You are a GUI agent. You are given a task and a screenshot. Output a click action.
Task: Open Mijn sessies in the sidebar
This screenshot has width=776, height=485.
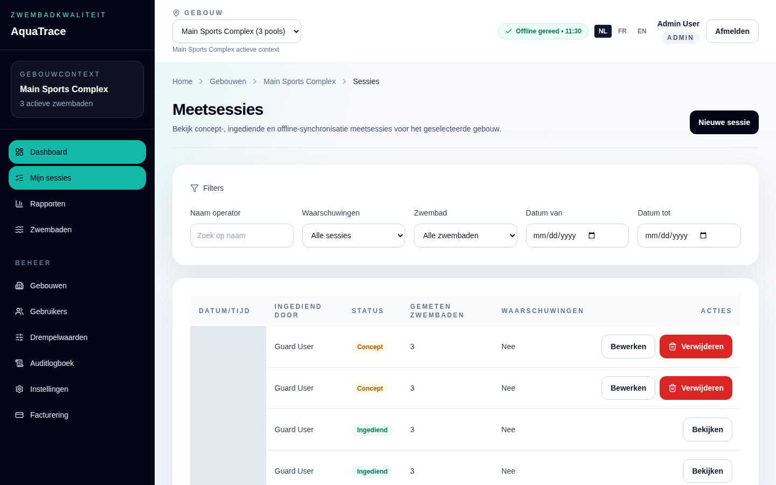tap(77, 178)
